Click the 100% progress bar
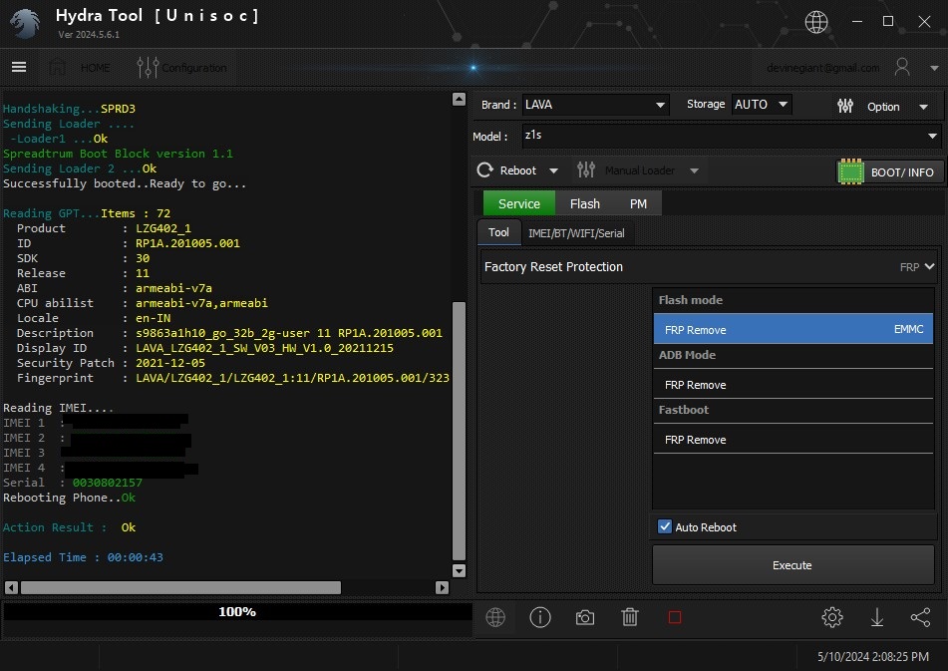 (237, 612)
